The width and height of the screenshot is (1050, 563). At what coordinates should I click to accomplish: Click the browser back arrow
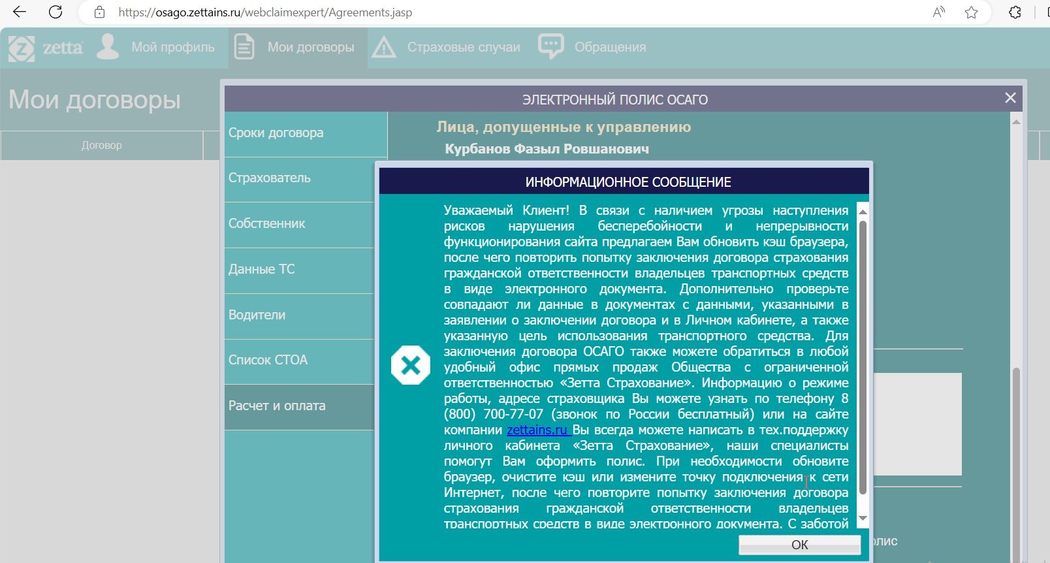click(20, 12)
